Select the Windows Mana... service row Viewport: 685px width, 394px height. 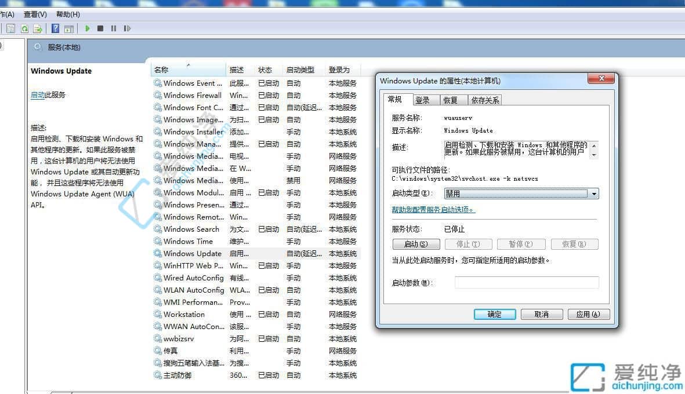coord(256,144)
